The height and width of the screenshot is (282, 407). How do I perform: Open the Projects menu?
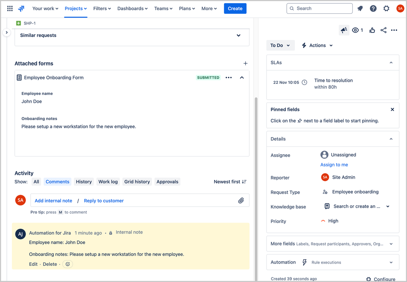[75, 9]
